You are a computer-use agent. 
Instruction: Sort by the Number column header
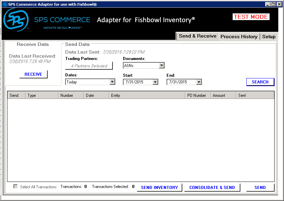pos(71,95)
